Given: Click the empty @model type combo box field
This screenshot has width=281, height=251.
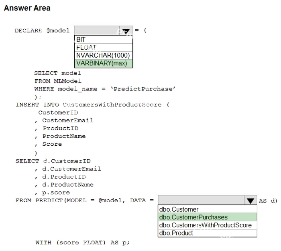Looking at the screenshot, I should click(x=97, y=30).
